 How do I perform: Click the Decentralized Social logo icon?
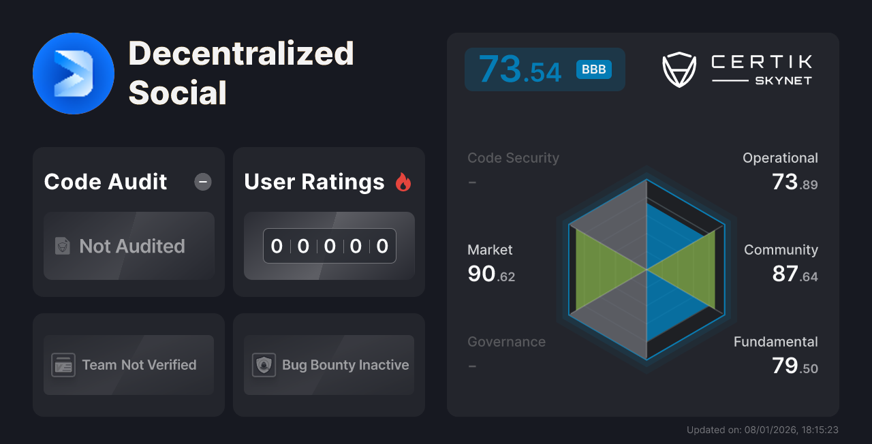coord(73,73)
